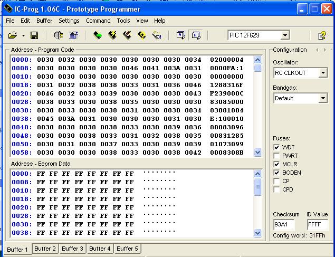Image resolution: width=335 pixels, height=257 pixels.
Task: Toggle the WDT fuse checkbox
Action: point(276,147)
